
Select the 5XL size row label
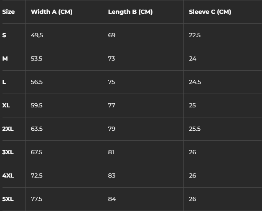tap(8, 199)
